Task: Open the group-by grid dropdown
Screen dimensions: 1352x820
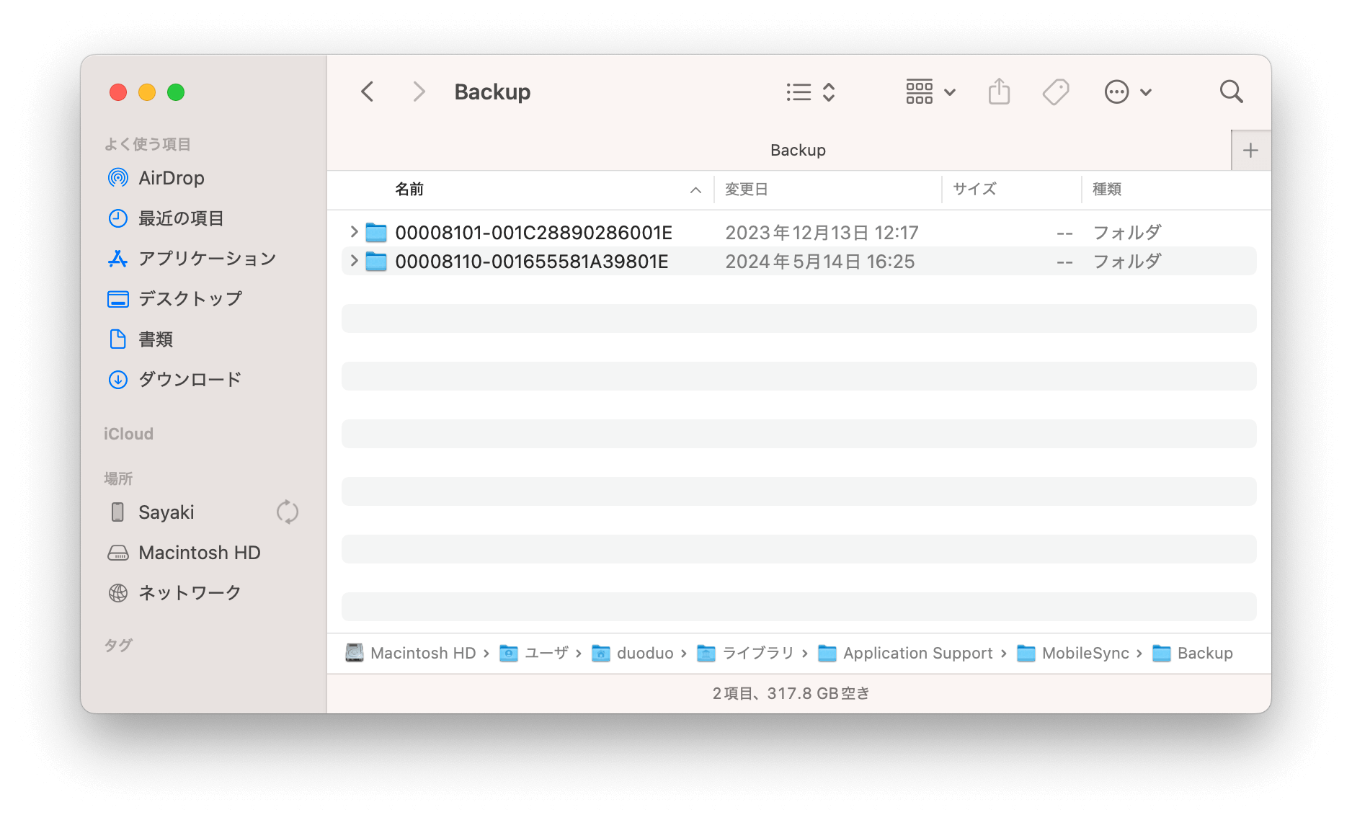Action: click(930, 92)
